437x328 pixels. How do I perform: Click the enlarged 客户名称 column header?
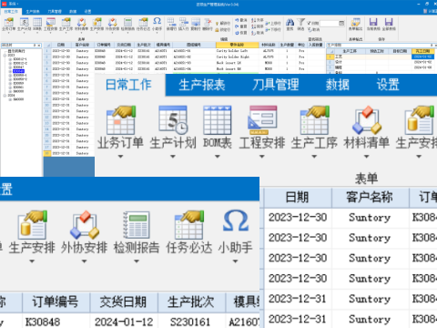click(x=370, y=198)
